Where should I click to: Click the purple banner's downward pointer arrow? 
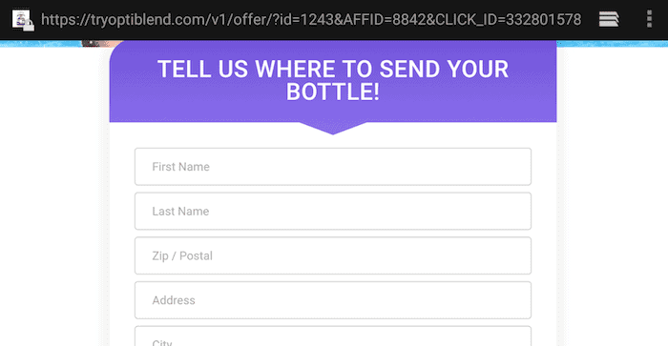pyautogui.click(x=333, y=128)
